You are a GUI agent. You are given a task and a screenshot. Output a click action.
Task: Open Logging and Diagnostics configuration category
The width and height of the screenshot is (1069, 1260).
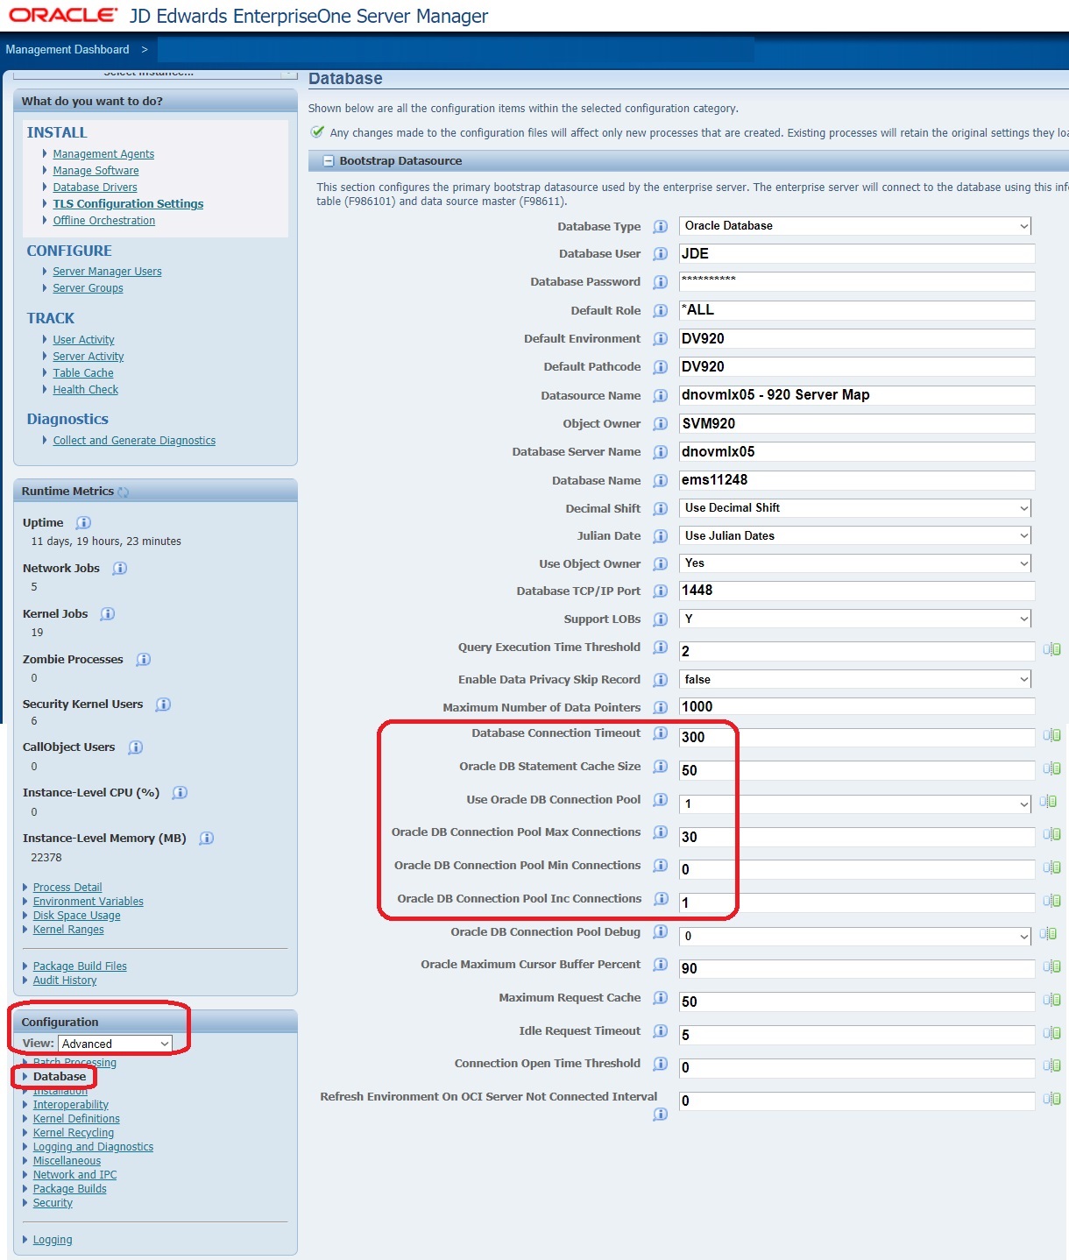pos(93,1147)
